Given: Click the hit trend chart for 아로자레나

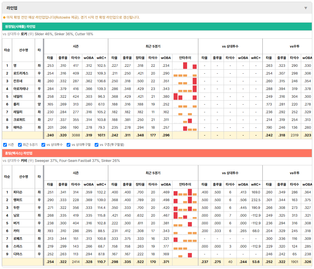Looking at the screenshot, I should point(185,89).
